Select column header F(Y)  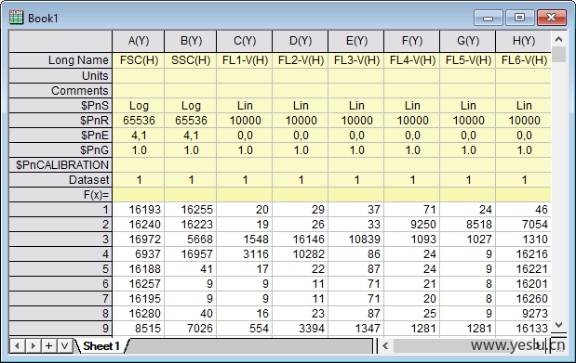[412, 41]
